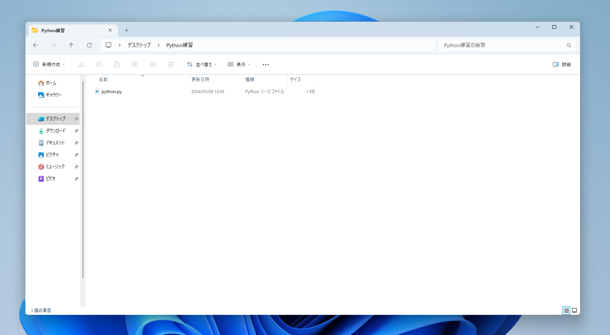Open the 表示 view dropdown
Viewport: 610px width, 335px height.
pos(239,64)
